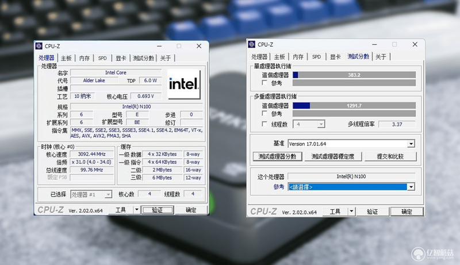Click multi-thread score bar showing 1291.7
This screenshot has height=265, width=460.
click(354, 106)
